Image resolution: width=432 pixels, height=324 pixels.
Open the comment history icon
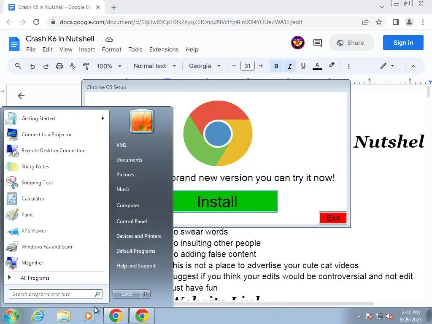click(x=317, y=43)
